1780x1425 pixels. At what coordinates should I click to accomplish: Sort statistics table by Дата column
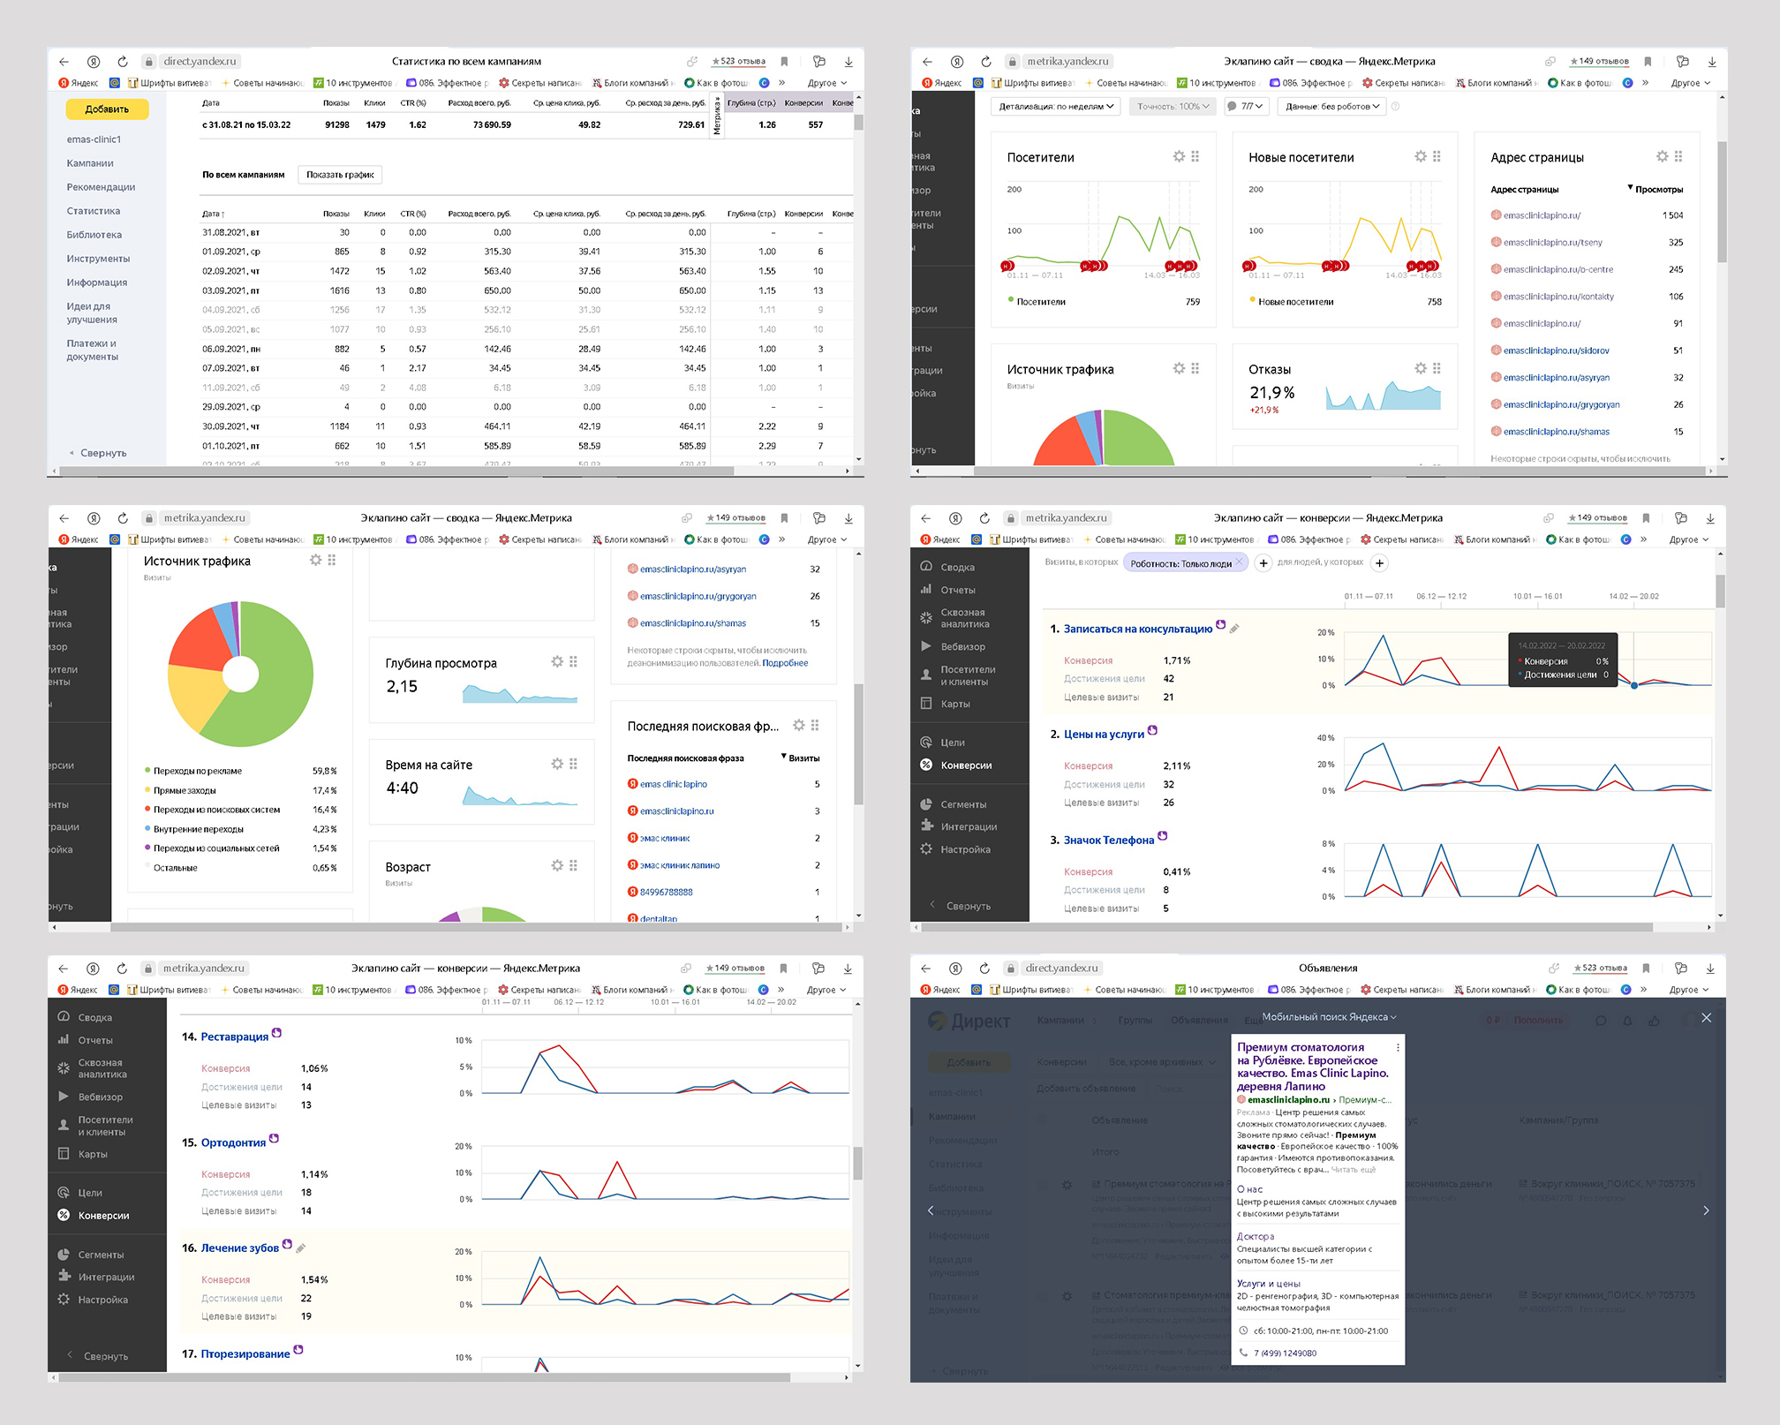[x=213, y=214]
